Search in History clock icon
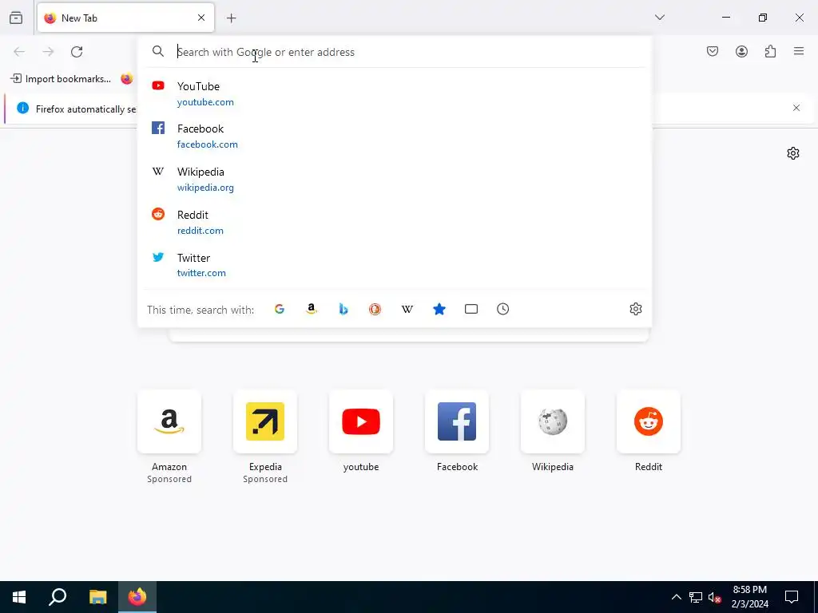The height and width of the screenshot is (613, 818). tap(503, 309)
